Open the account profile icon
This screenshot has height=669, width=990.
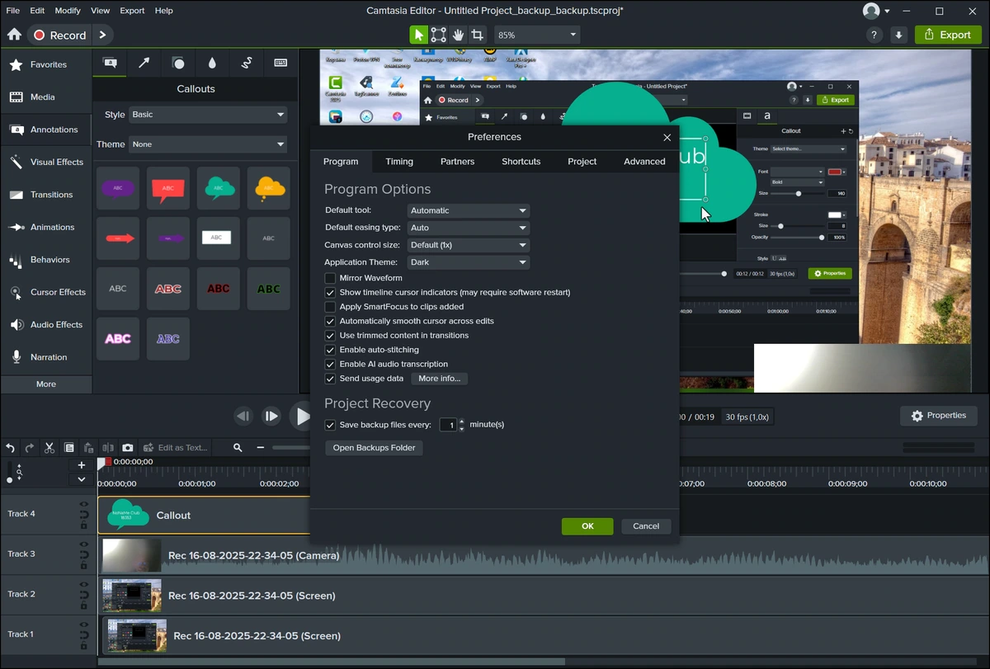(871, 11)
